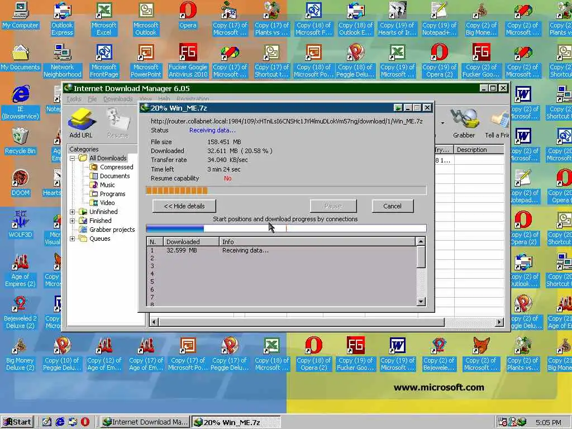This screenshot has height=429, width=572.
Task: Click the Resume toolbar icon
Action: (x=118, y=123)
